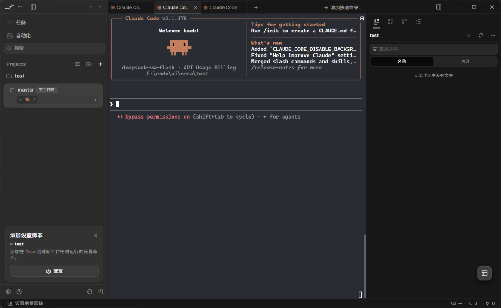Image resolution: width=501 pixels, height=308 pixels.
Task: Click the terminal vertical scrollbar
Action: click(x=365, y=266)
